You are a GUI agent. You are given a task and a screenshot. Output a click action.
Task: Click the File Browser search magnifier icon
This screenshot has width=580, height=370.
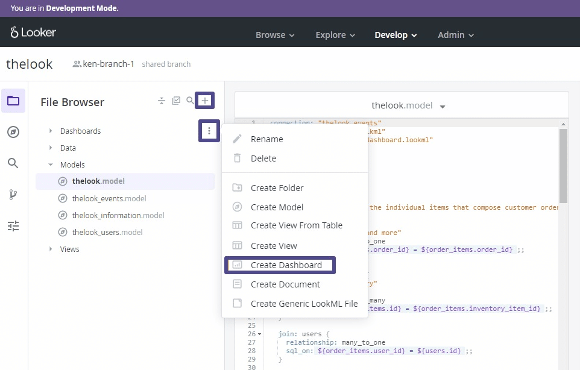(190, 100)
